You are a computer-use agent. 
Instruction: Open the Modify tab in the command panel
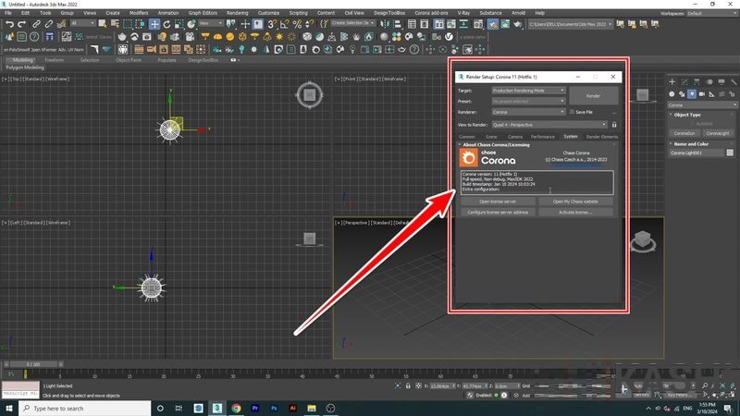tap(684, 82)
